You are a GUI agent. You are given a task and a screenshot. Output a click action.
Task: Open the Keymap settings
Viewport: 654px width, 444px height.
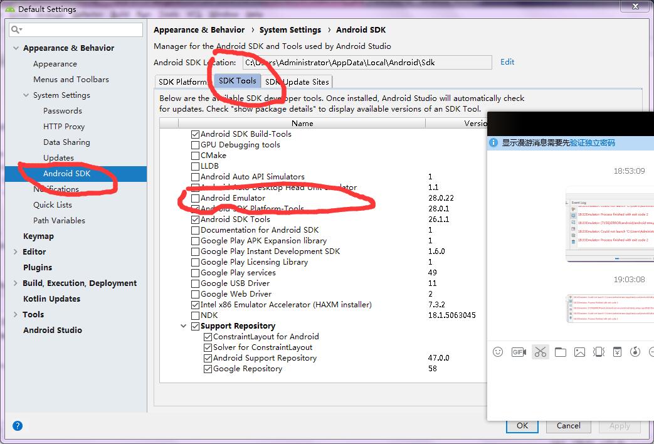(x=38, y=236)
